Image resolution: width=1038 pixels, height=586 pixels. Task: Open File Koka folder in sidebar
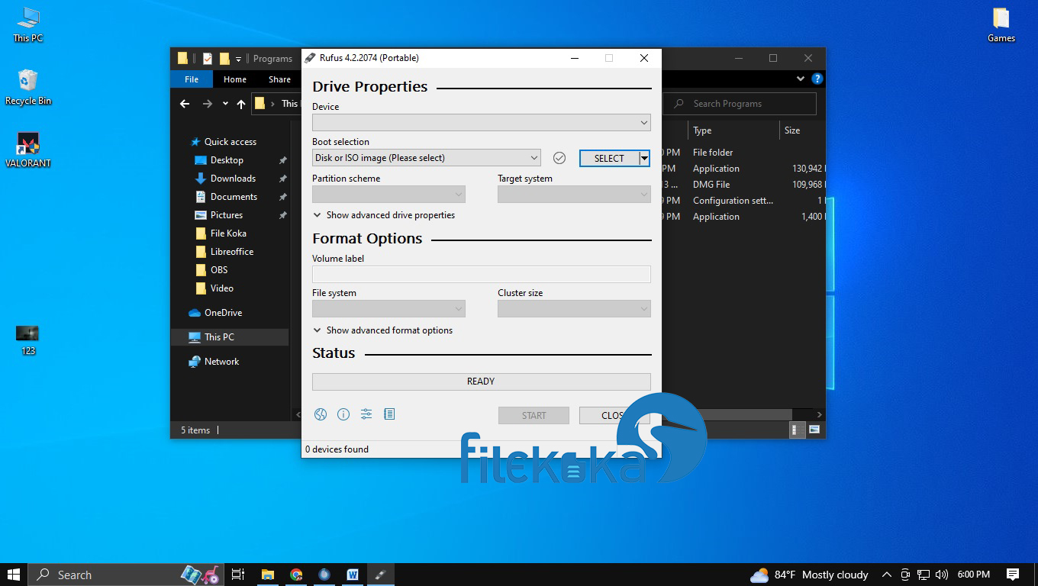coord(228,233)
